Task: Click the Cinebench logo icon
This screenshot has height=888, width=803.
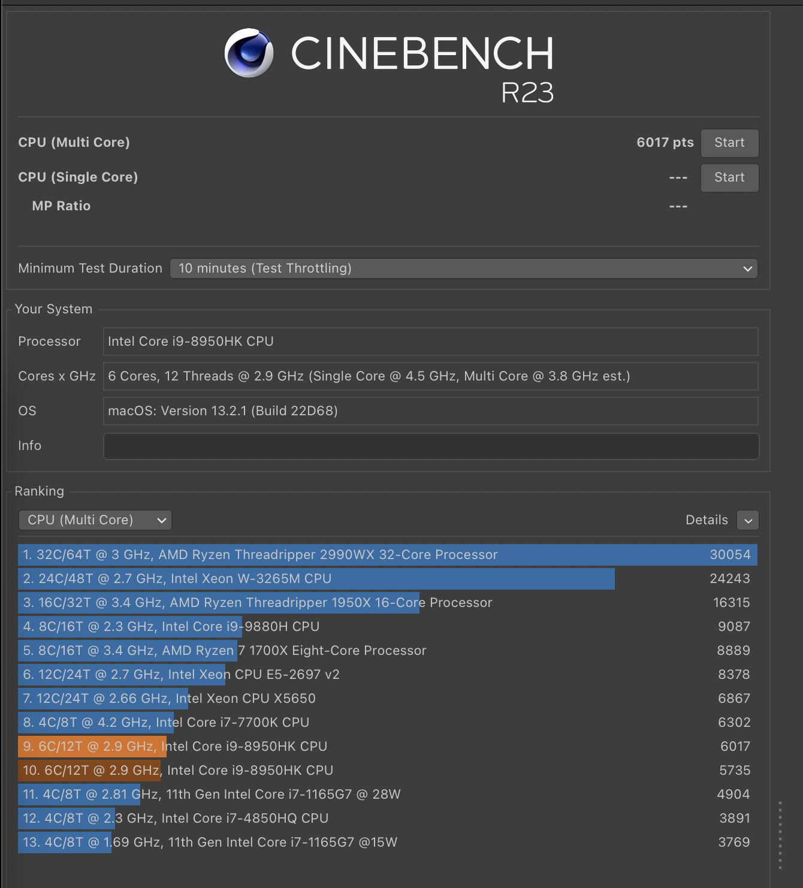Action: click(x=249, y=53)
